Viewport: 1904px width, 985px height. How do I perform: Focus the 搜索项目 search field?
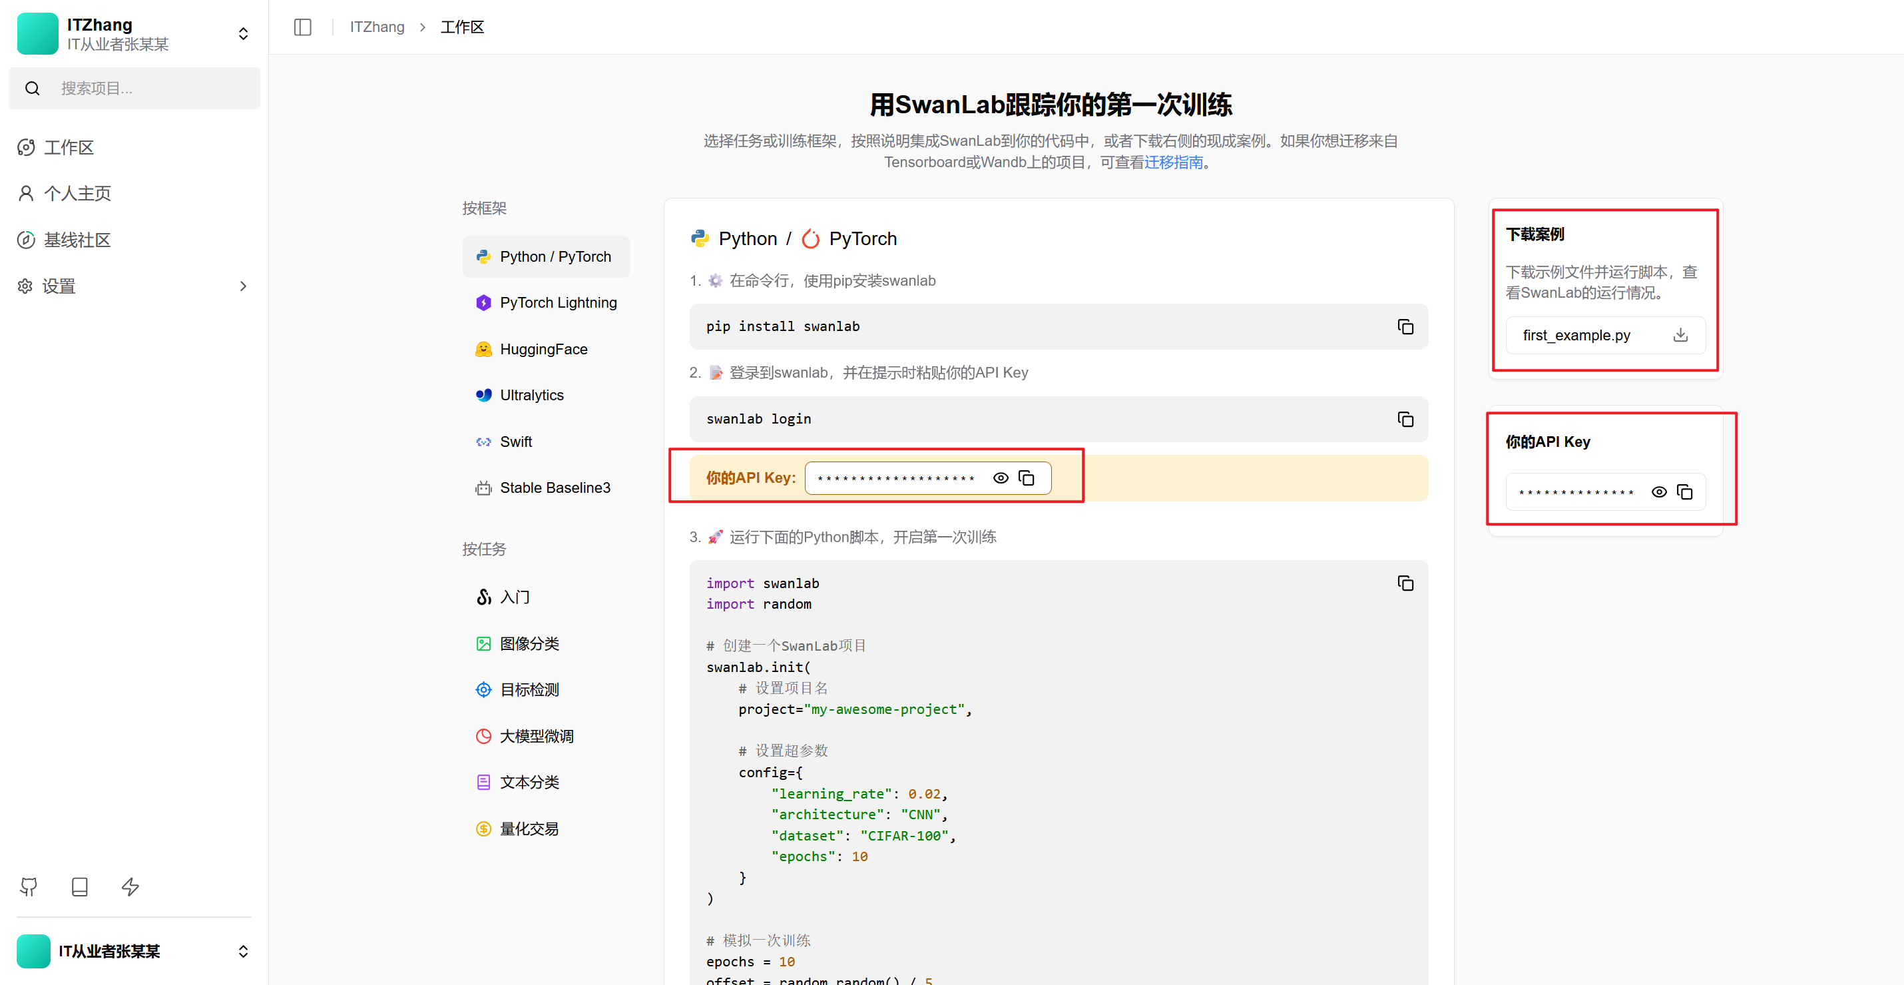coord(134,89)
